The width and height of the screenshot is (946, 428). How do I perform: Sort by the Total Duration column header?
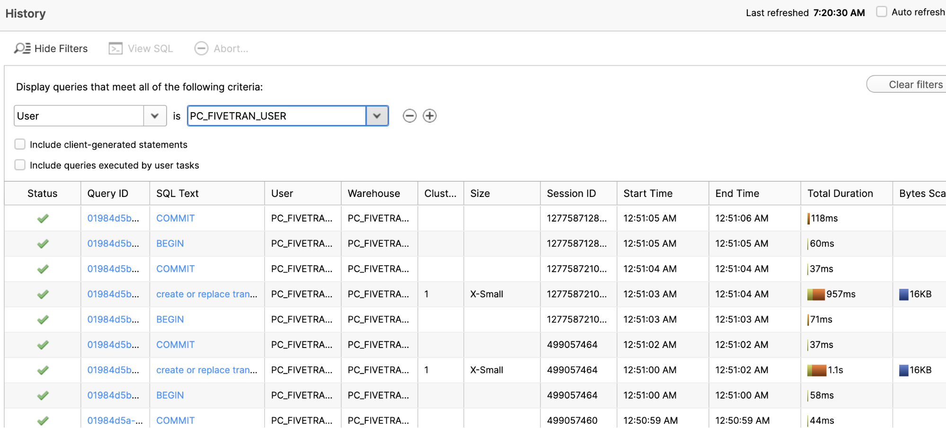[x=840, y=193]
